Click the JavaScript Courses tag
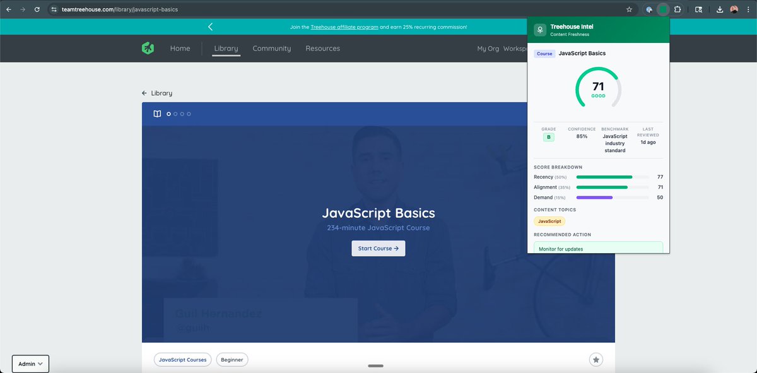Viewport: 757px width, 373px height. [182, 360]
